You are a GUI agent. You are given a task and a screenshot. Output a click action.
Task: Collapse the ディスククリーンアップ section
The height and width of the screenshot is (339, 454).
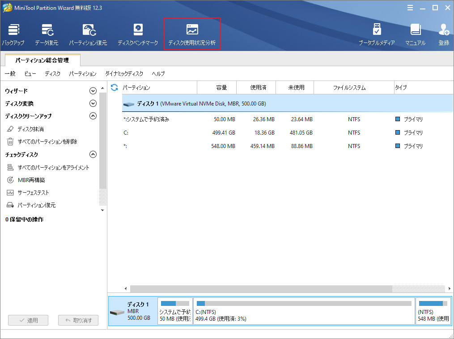tap(93, 116)
